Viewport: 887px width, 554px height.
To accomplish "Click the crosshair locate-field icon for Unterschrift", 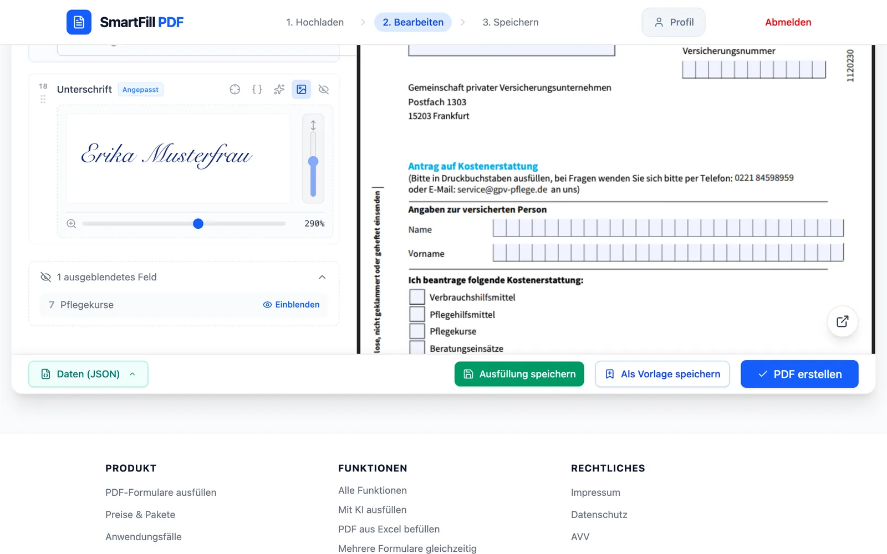I will (x=235, y=89).
